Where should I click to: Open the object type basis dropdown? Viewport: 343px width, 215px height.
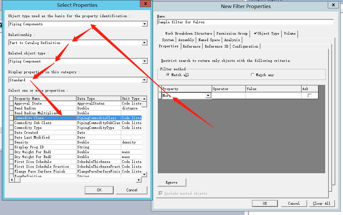(144, 24)
